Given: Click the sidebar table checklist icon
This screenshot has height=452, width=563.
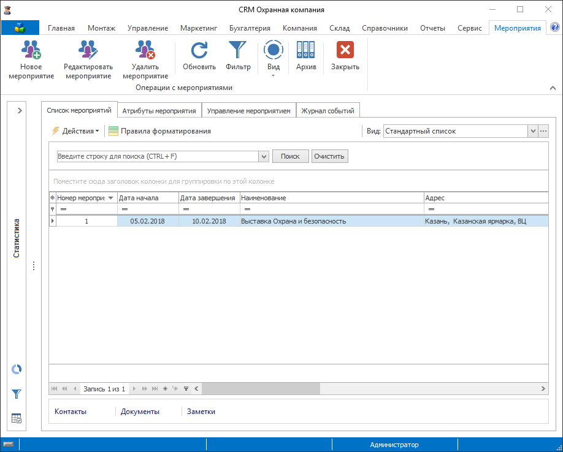Looking at the screenshot, I should pyautogui.click(x=17, y=418).
